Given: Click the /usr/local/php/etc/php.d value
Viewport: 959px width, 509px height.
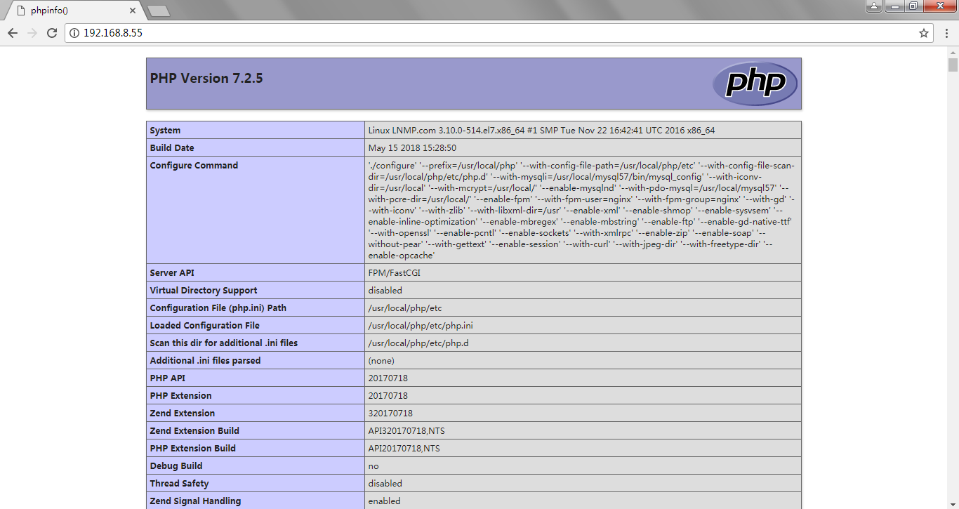Looking at the screenshot, I should [418, 343].
